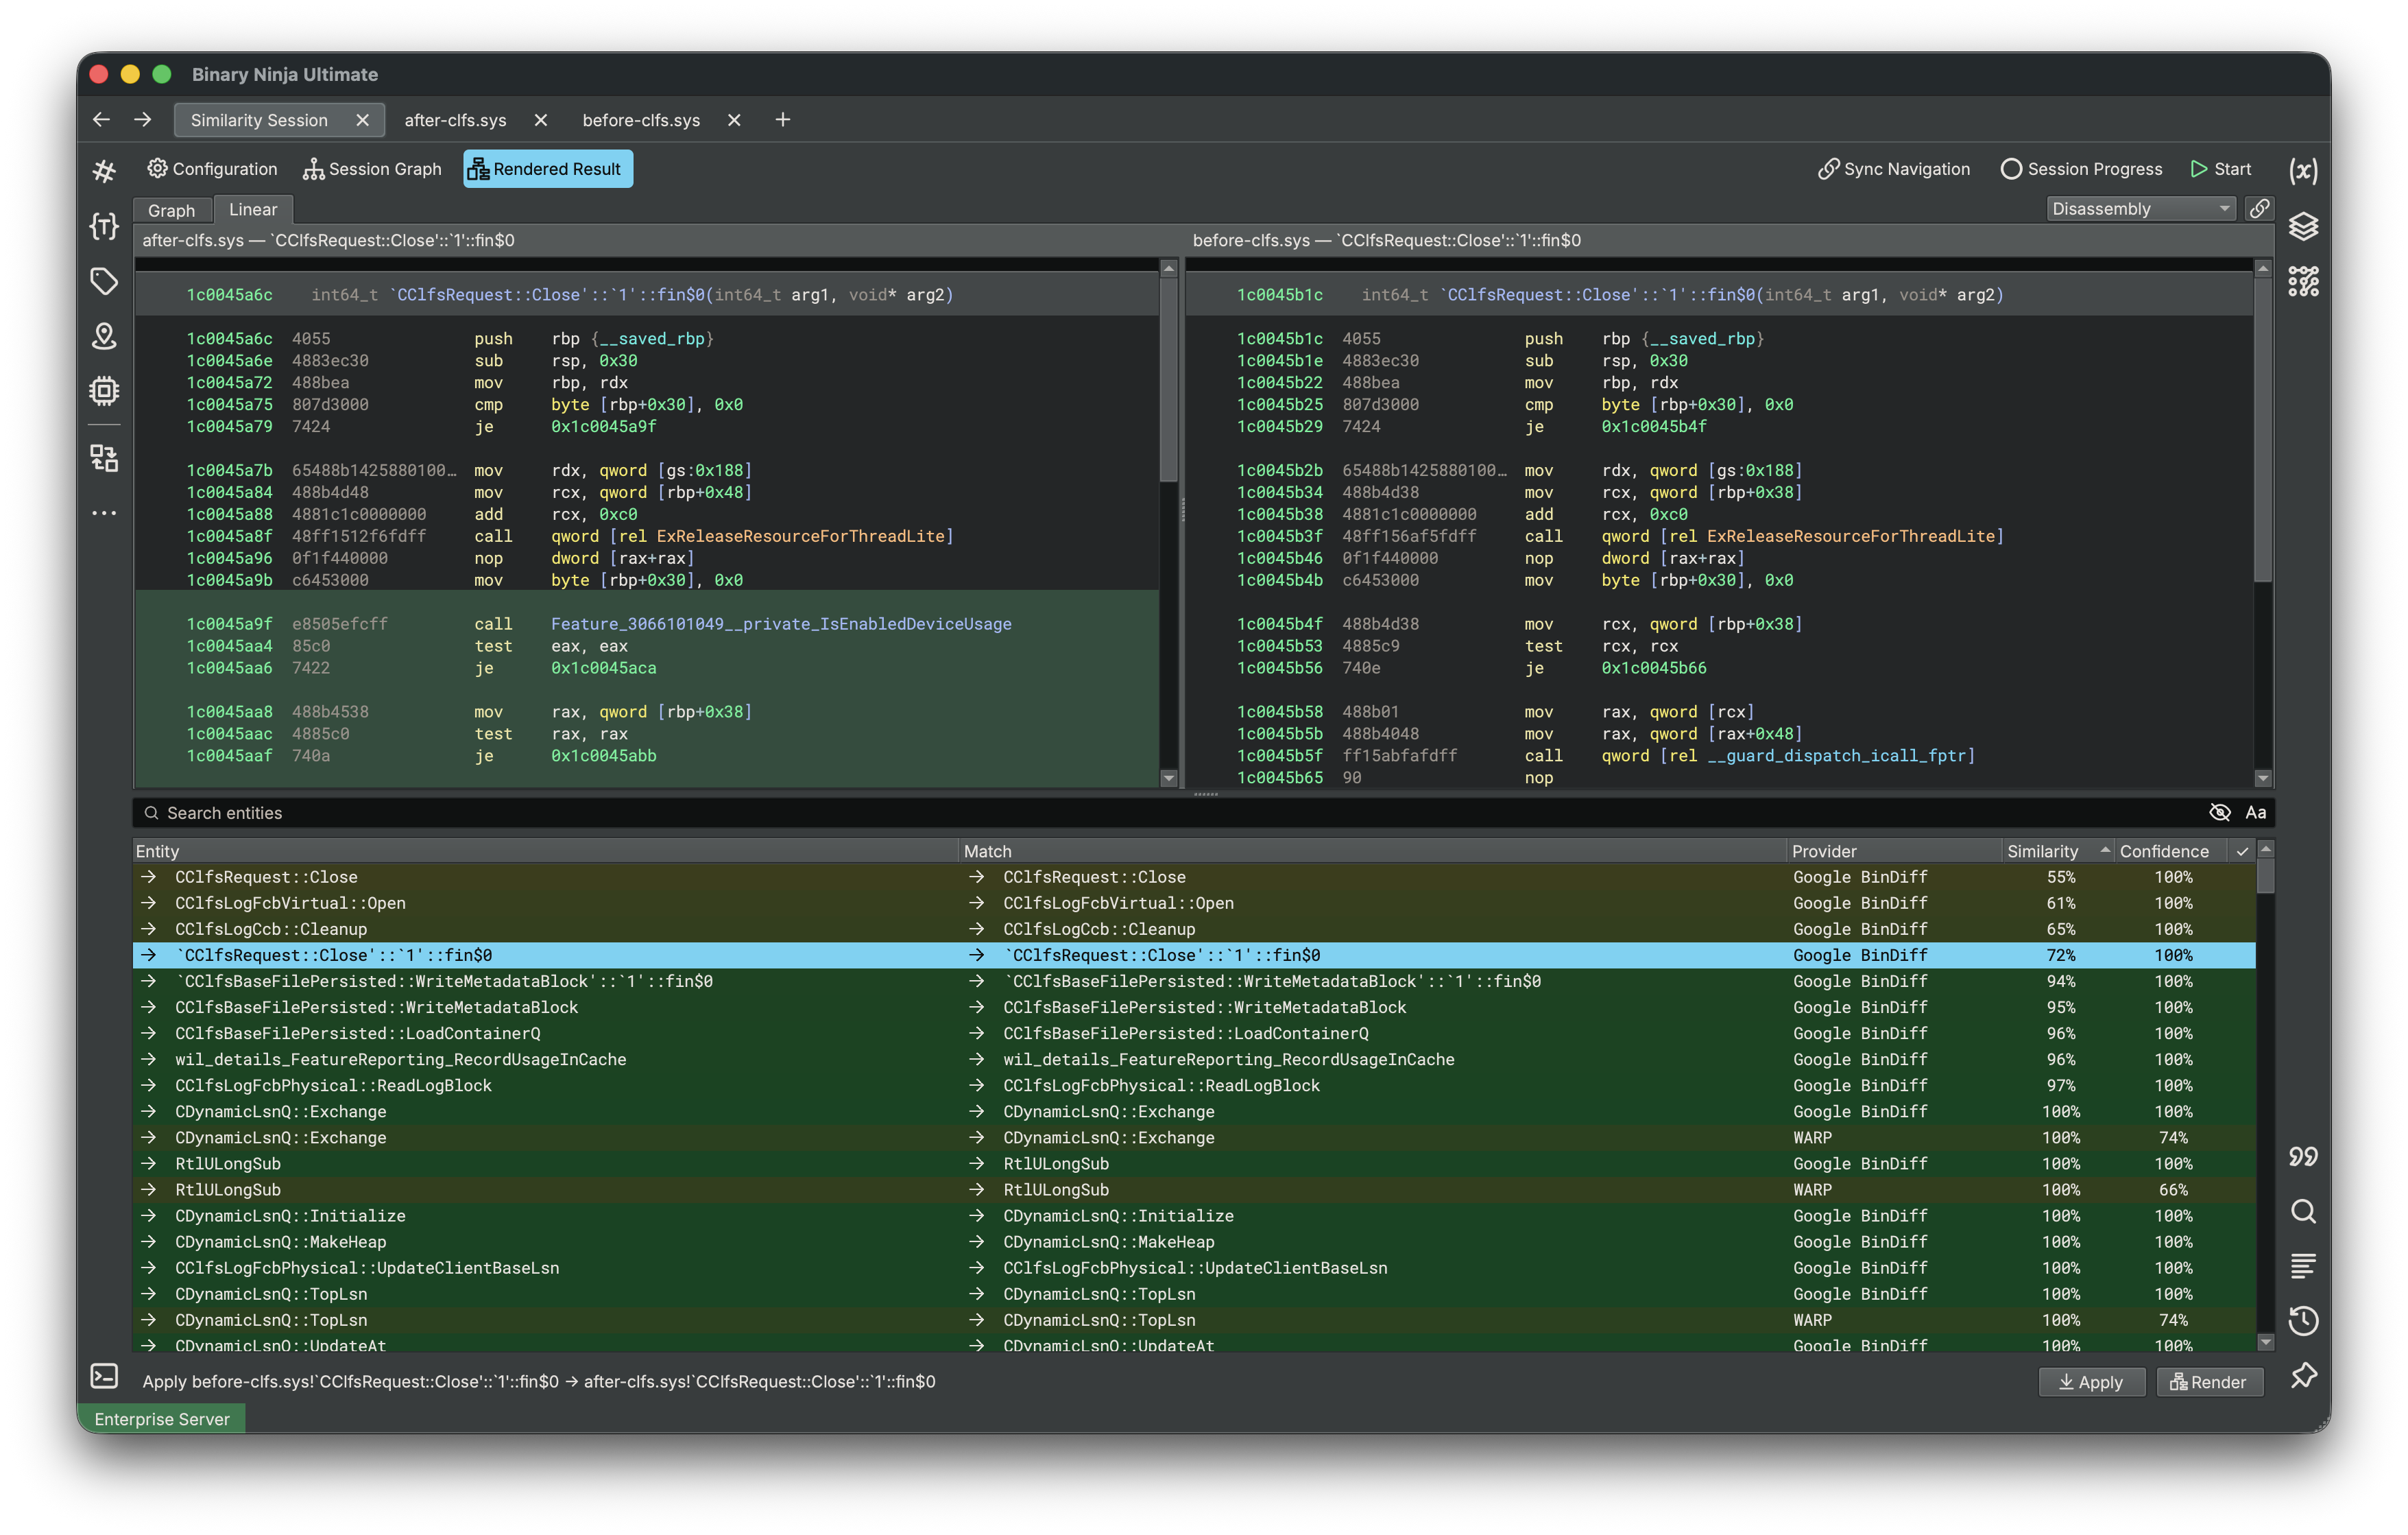Toggle Sync Navigation
This screenshot has width=2408, height=1535.
tap(1894, 169)
